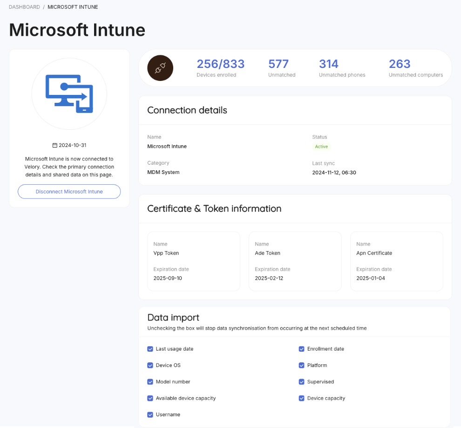The image size is (461, 428).
Task: Click the Data import heading
Action: pyautogui.click(x=173, y=318)
